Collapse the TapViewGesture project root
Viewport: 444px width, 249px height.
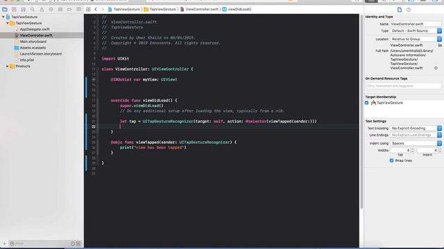tap(3, 17)
